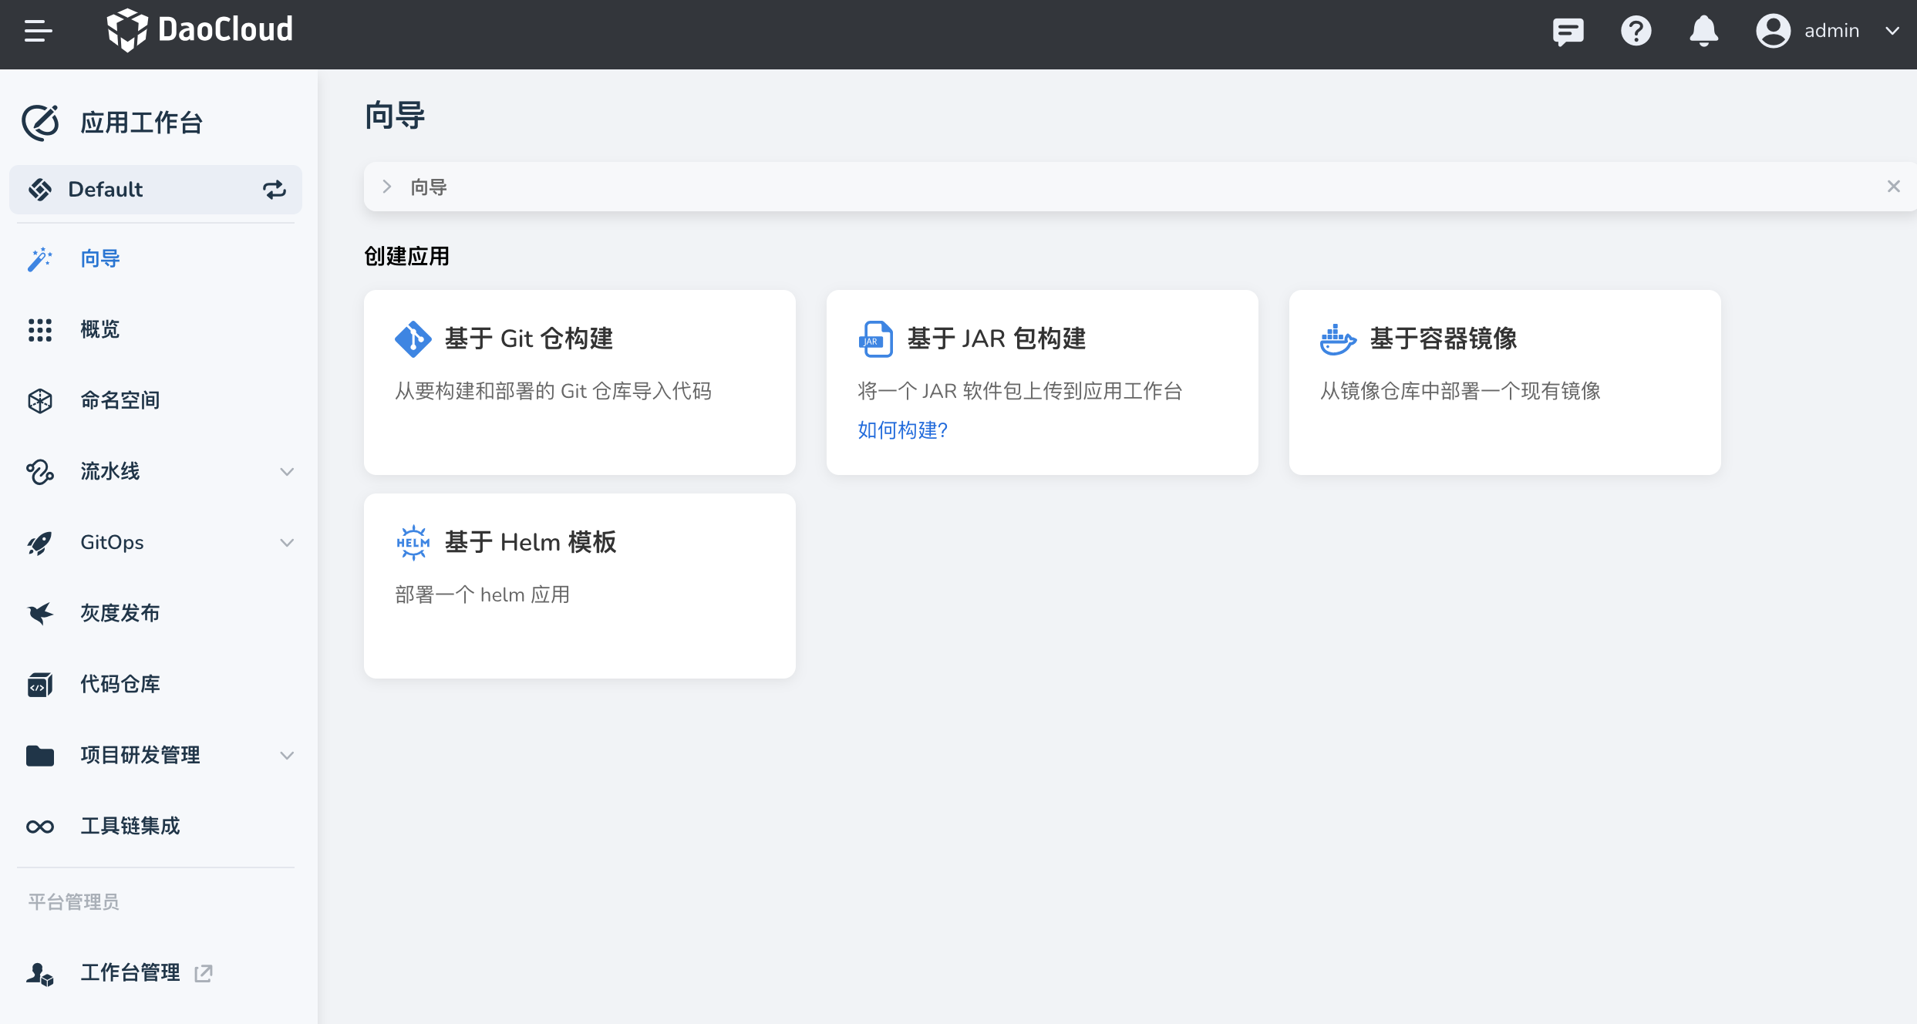Click the message chat icon in top bar
The height and width of the screenshot is (1024, 1917).
pyautogui.click(x=1568, y=31)
